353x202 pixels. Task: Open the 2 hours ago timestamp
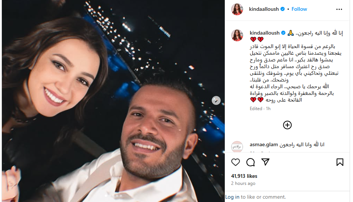click(243, 183)
